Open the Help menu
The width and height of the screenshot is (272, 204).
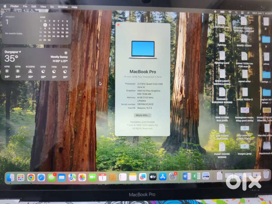pos(75,7)
